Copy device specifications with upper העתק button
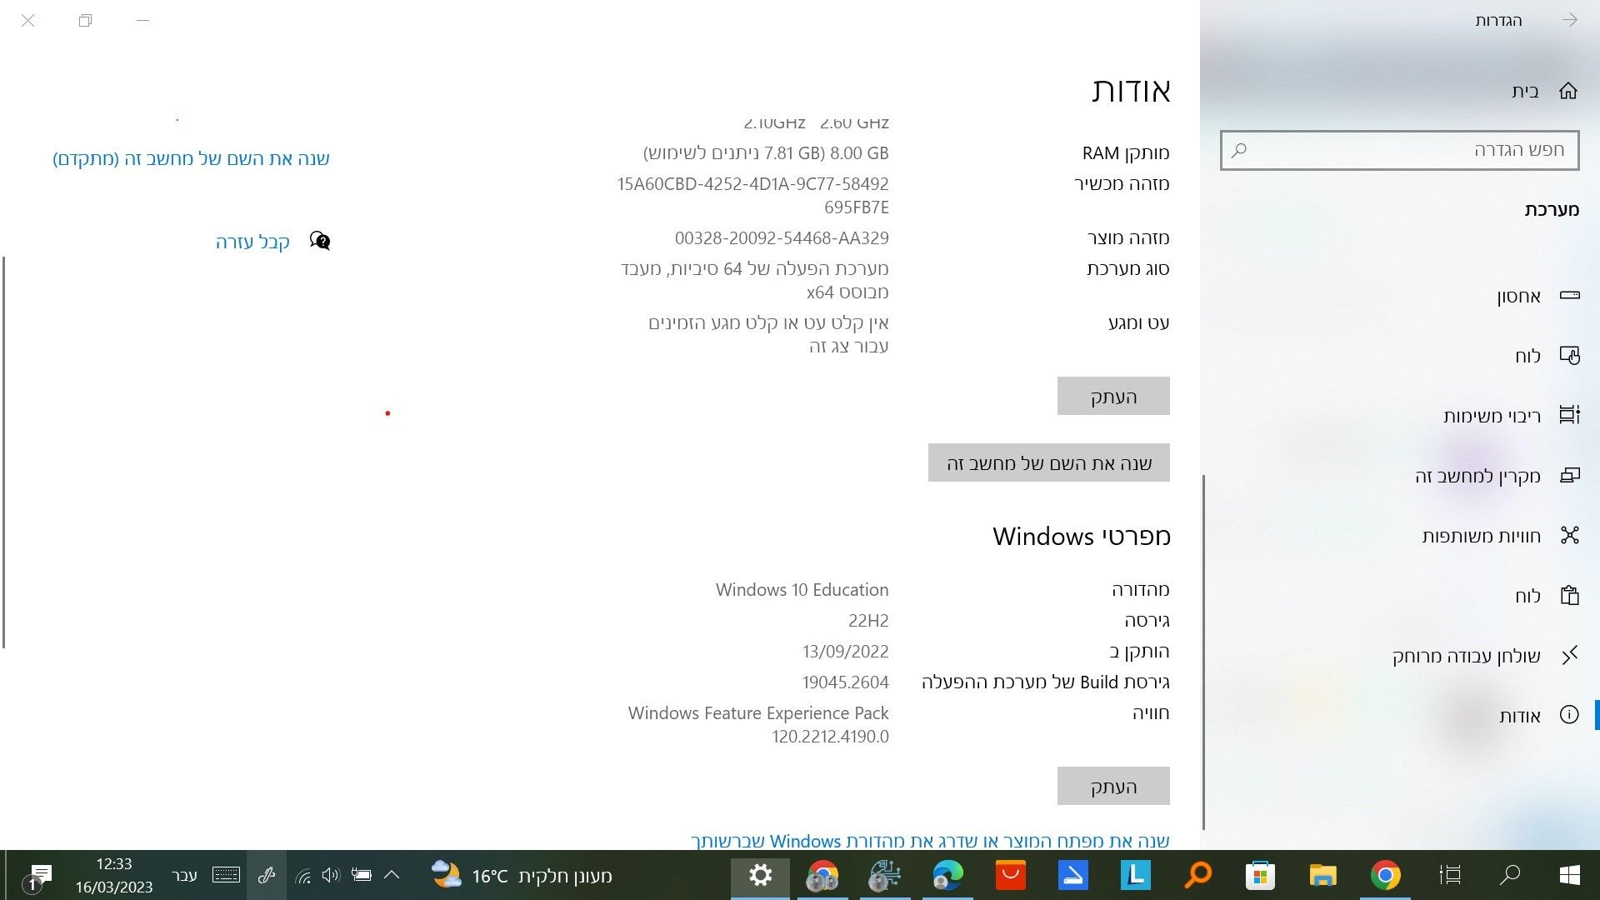1600x900 pixels. pos(1113,396)
